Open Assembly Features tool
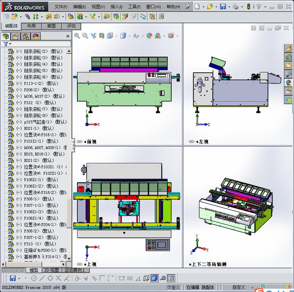The height and width of the screenshot is (292, 294). click(80, 16)
